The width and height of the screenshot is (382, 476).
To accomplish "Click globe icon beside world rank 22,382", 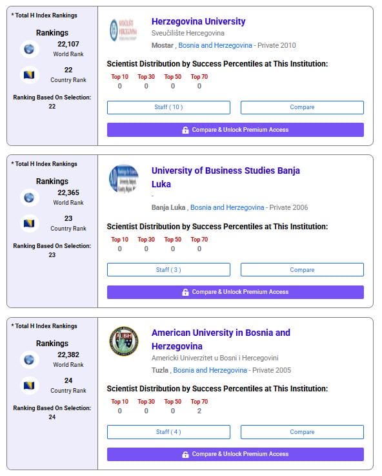I will click(30, 360).
